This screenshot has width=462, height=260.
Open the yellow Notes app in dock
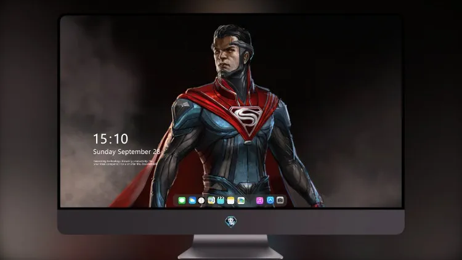pyautogui.click(x=231, y=200)
